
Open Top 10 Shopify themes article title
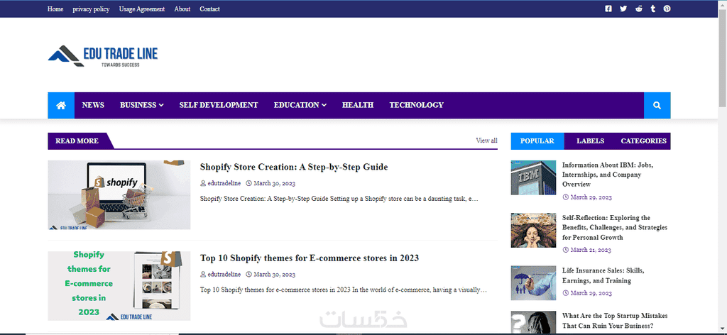click(310, 258)
